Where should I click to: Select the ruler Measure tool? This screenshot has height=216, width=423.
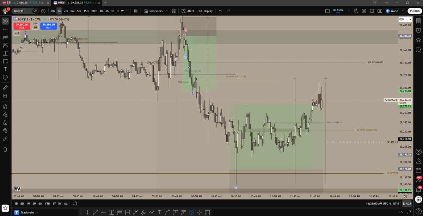pyautogui.click(x=5, y=87)
